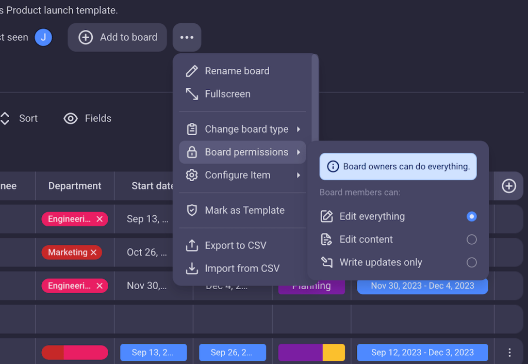
Task: Expand the Change board type submenu
Action: click(242, 129)
